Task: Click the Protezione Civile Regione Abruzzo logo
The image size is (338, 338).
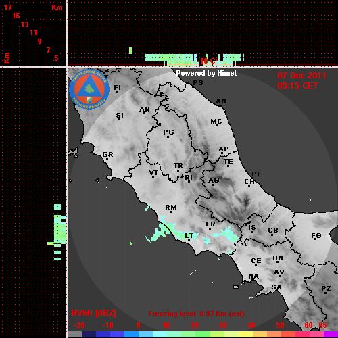Action: tap(89, 89)
